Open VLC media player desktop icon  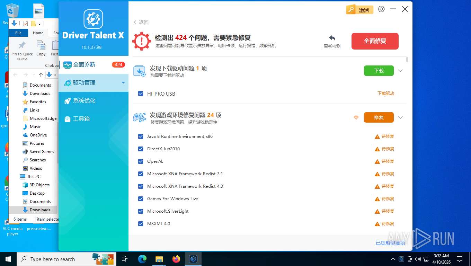coord(12,227)
